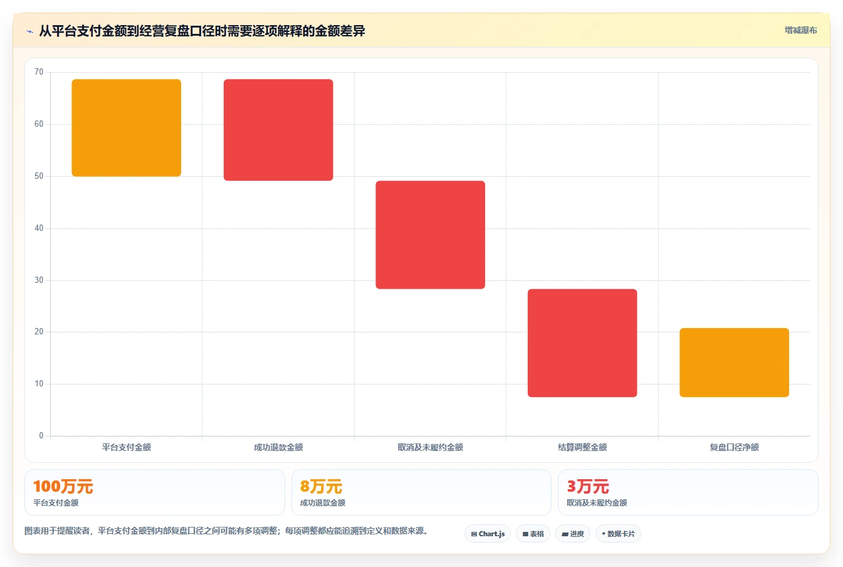Select the Chart.js tag chip
The height and width of the screenshot is (567, 843).
tap(488, 534)
